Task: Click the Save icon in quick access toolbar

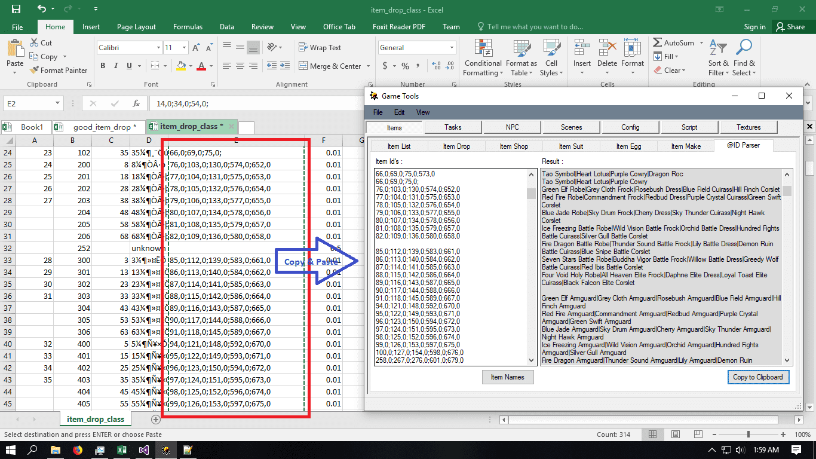Action: [x=16, y=9]
